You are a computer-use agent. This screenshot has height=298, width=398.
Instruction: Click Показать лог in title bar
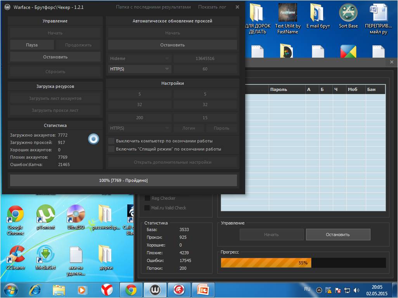coord(212,7)
